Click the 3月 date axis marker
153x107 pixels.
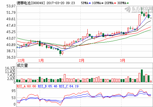click(122, 60)
